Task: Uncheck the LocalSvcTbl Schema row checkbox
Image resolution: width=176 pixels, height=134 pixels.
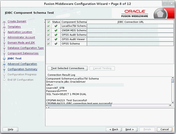Action: pos(48,26)
